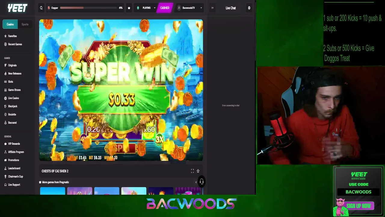Open the Affiliate Program link

click(16, 152)
